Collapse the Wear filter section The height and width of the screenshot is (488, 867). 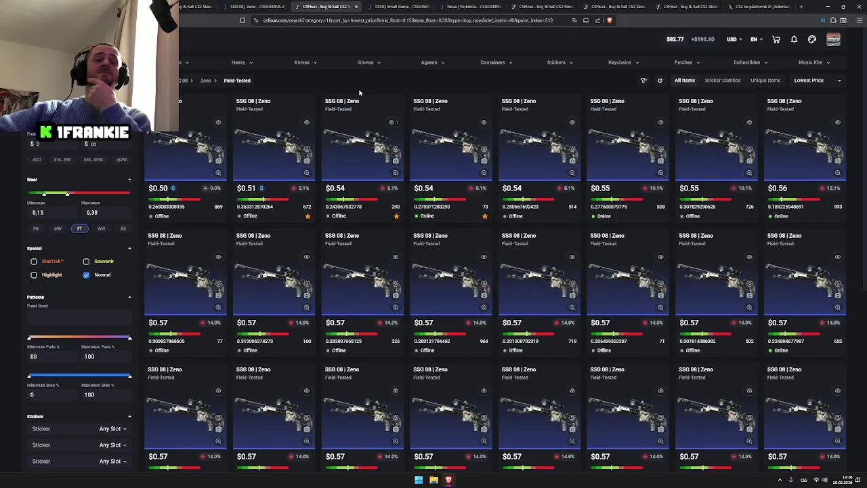click(x=129, y=180)
